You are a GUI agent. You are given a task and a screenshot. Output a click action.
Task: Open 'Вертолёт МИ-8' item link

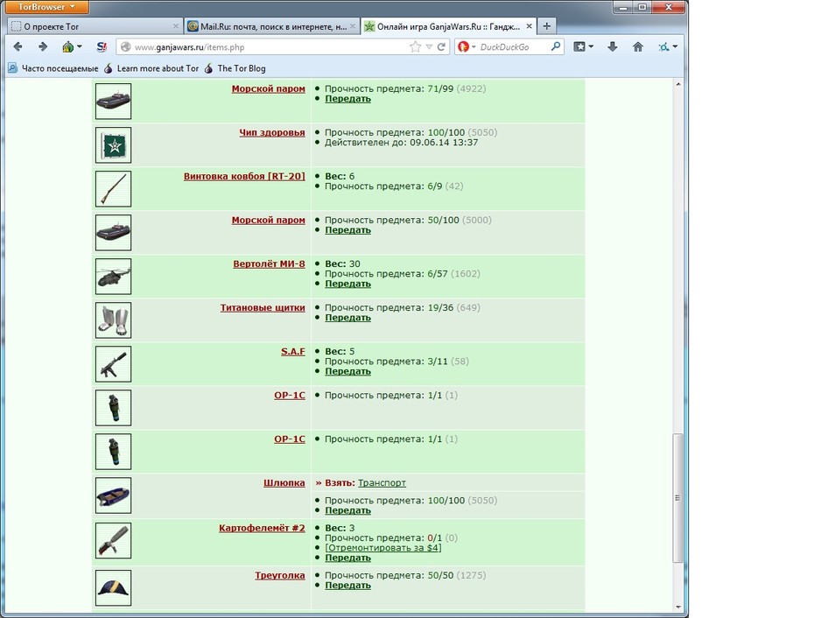(x=269, y=263)
